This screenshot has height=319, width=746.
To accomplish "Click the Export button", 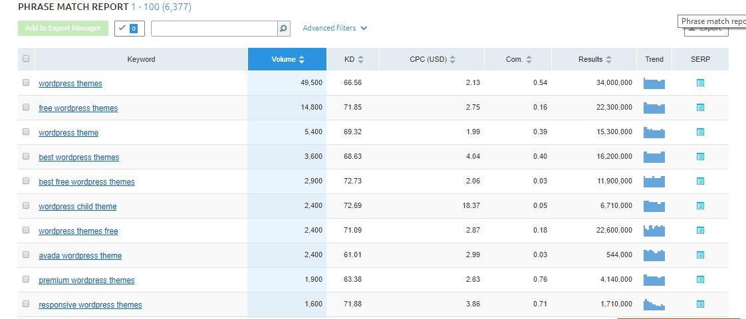I will pyautogui.click(x=706, y=29).
